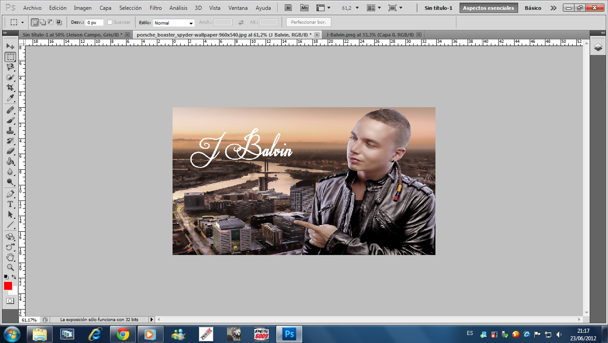
Task: Select the Eyedropper tool
Action: 10,98
